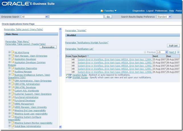Click the Enterprise Search text field
This screenshot has height=131, width=183.
(76, 17)
